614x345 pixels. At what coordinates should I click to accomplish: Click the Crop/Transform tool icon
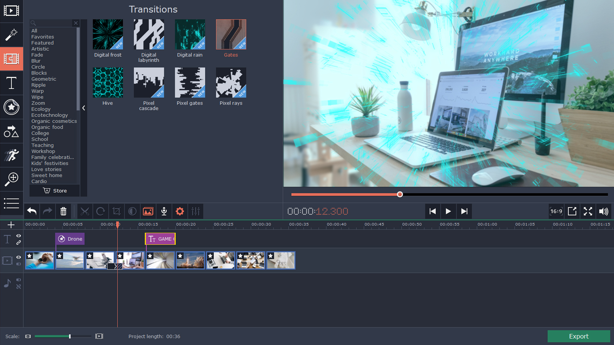[x=116, y=211]
